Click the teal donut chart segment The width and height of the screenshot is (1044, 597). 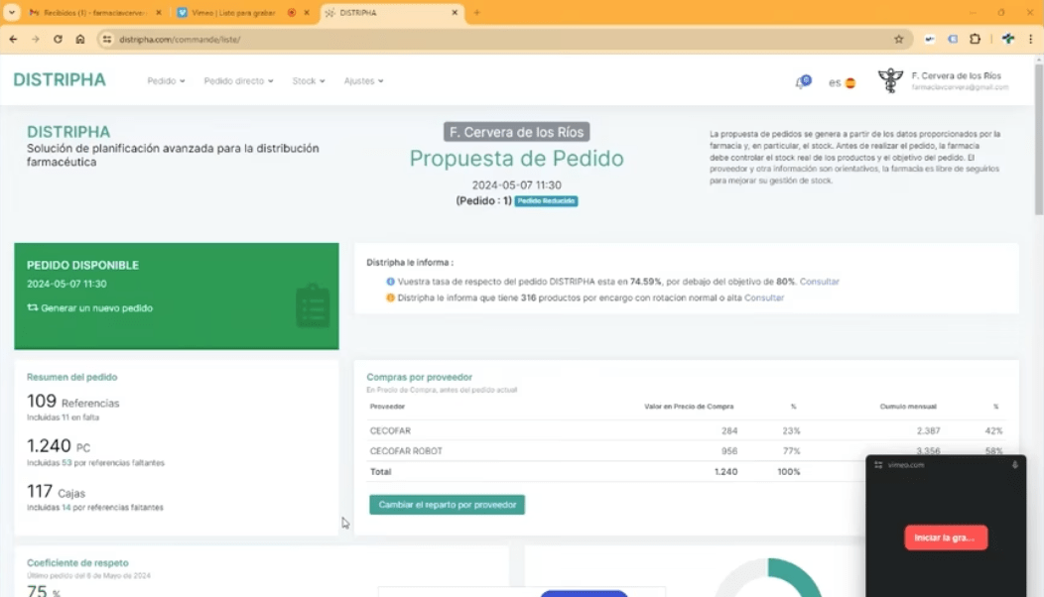point(799,576)
